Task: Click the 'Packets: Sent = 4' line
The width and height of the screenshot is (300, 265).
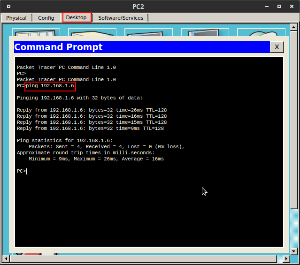Action: (x=107, y=147)
